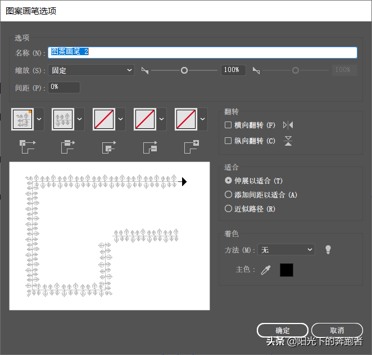Click the 间距 spacing input field
Screen dimensions: 372x355
click(x=64, y=87)
